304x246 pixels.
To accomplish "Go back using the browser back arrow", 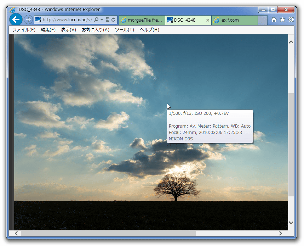I will click(x=16, y=19).
